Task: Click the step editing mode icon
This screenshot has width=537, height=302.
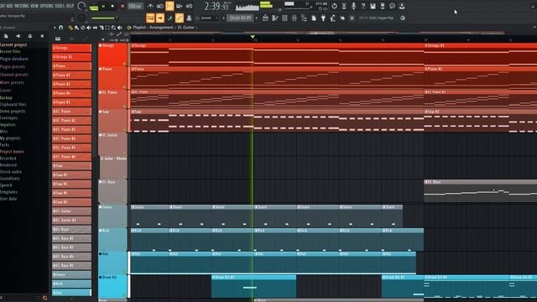Action: point(169,18)
